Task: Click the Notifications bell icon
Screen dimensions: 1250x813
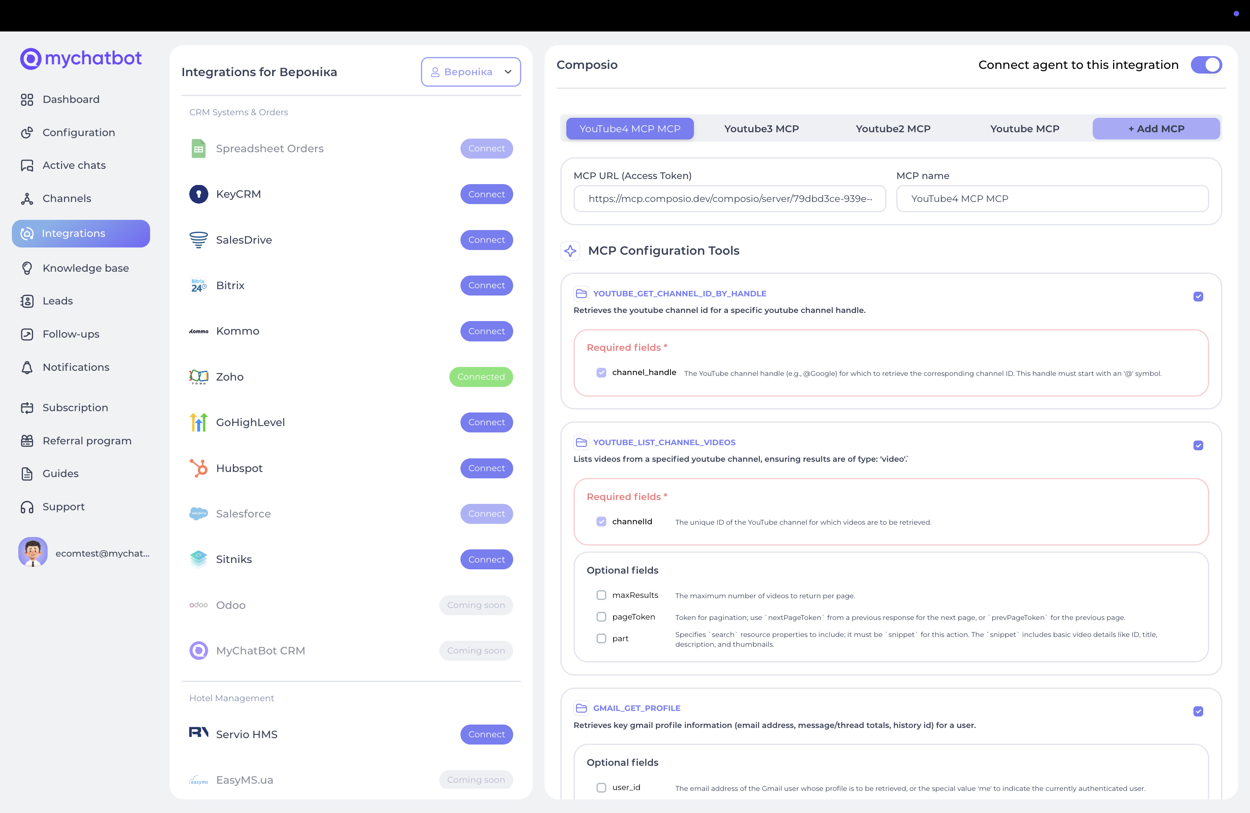Action: [x=27, y=367]
